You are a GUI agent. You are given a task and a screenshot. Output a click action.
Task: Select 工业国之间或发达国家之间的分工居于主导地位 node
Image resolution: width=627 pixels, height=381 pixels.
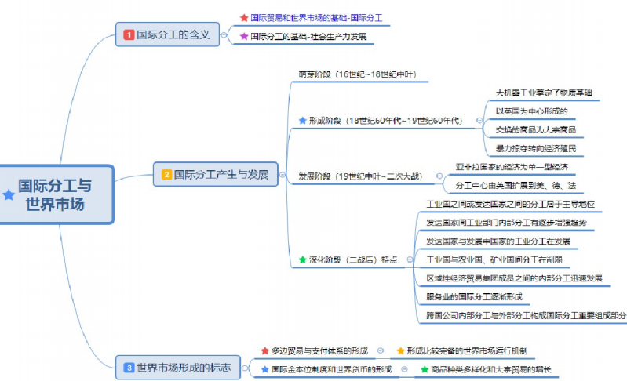pos(510,205)
